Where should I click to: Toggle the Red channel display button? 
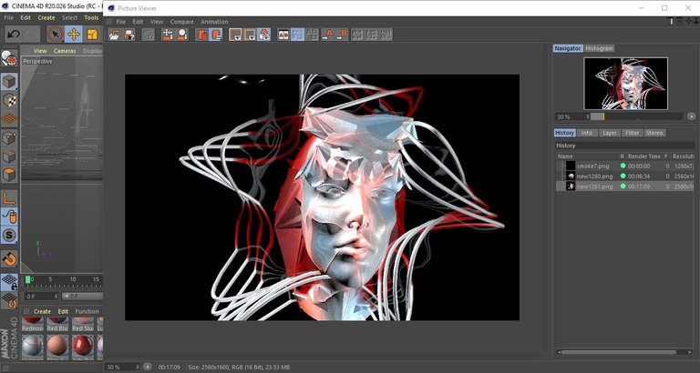pyautogui.click(x=235, y=35)
